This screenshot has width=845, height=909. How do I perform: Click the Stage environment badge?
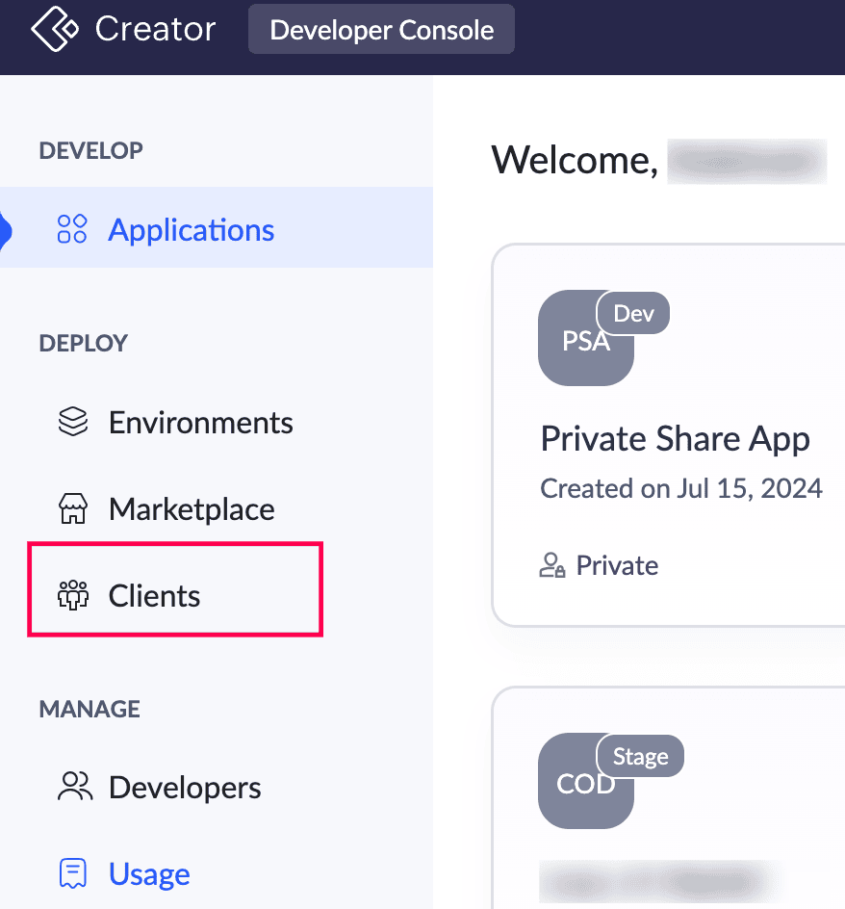pos(640,757)
